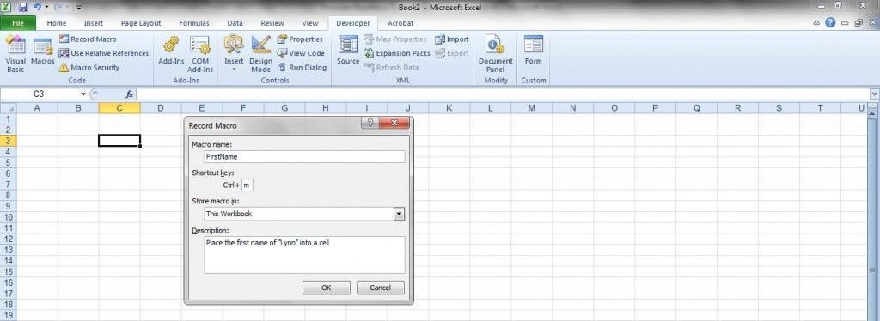Switch to the Acrobat tab
This screenshot has height=321, width=880.
click(400, 23)
